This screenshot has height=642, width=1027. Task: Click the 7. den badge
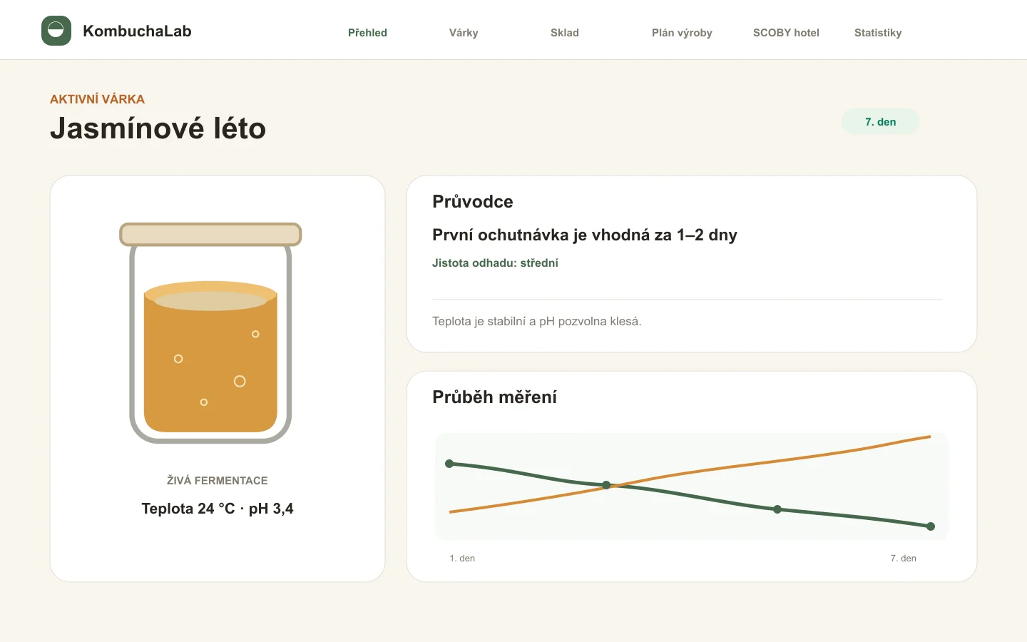pos(881,121)
